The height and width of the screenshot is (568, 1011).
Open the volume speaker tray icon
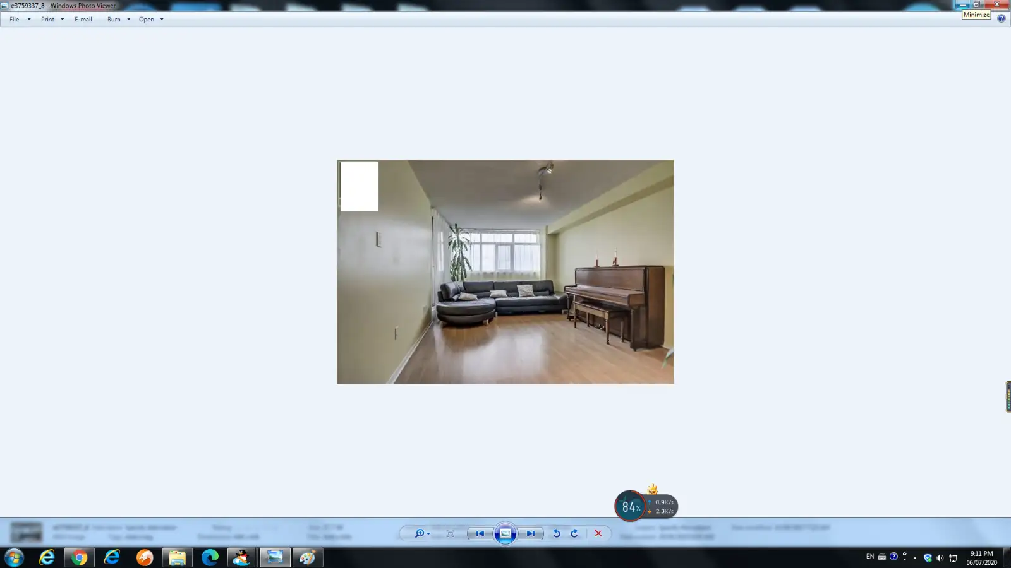940,558
